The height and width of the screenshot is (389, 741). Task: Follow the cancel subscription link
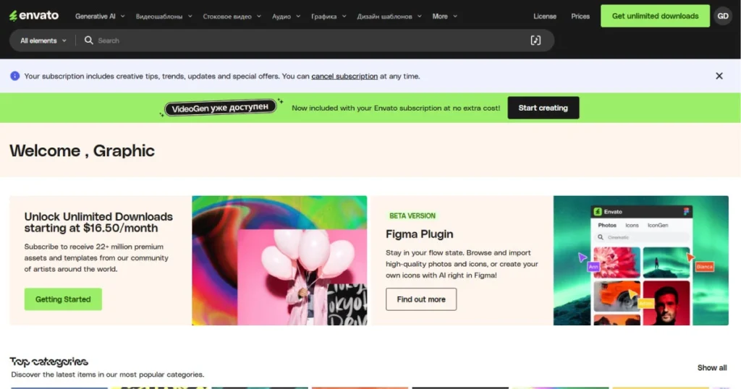click(x=344, y=76)
